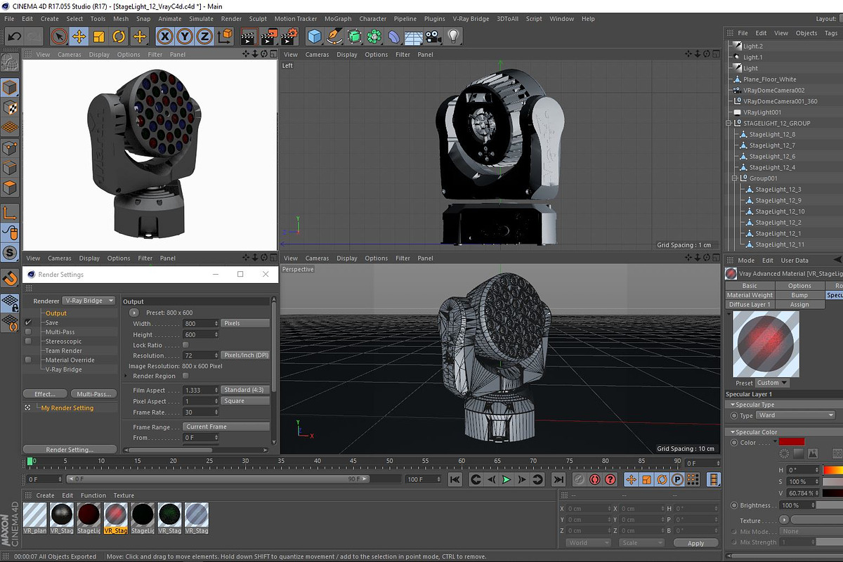Switch to the Diffuse Layer 1 tab
Viewport: 843px width, 562px height.
click(x=750, y=304)
